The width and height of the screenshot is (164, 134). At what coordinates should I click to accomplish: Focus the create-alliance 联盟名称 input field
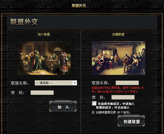tap(127, 83)
